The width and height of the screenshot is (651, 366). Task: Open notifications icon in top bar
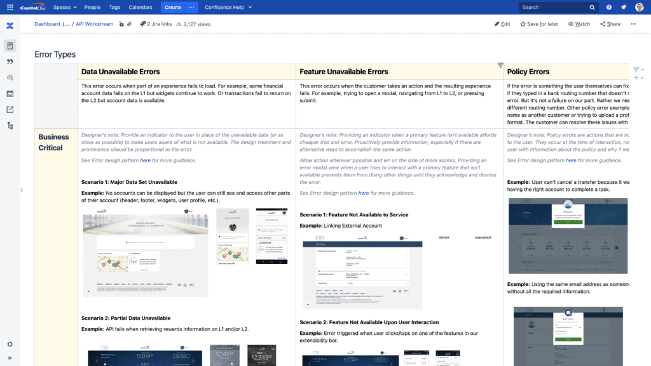click(x=623, y=7)
